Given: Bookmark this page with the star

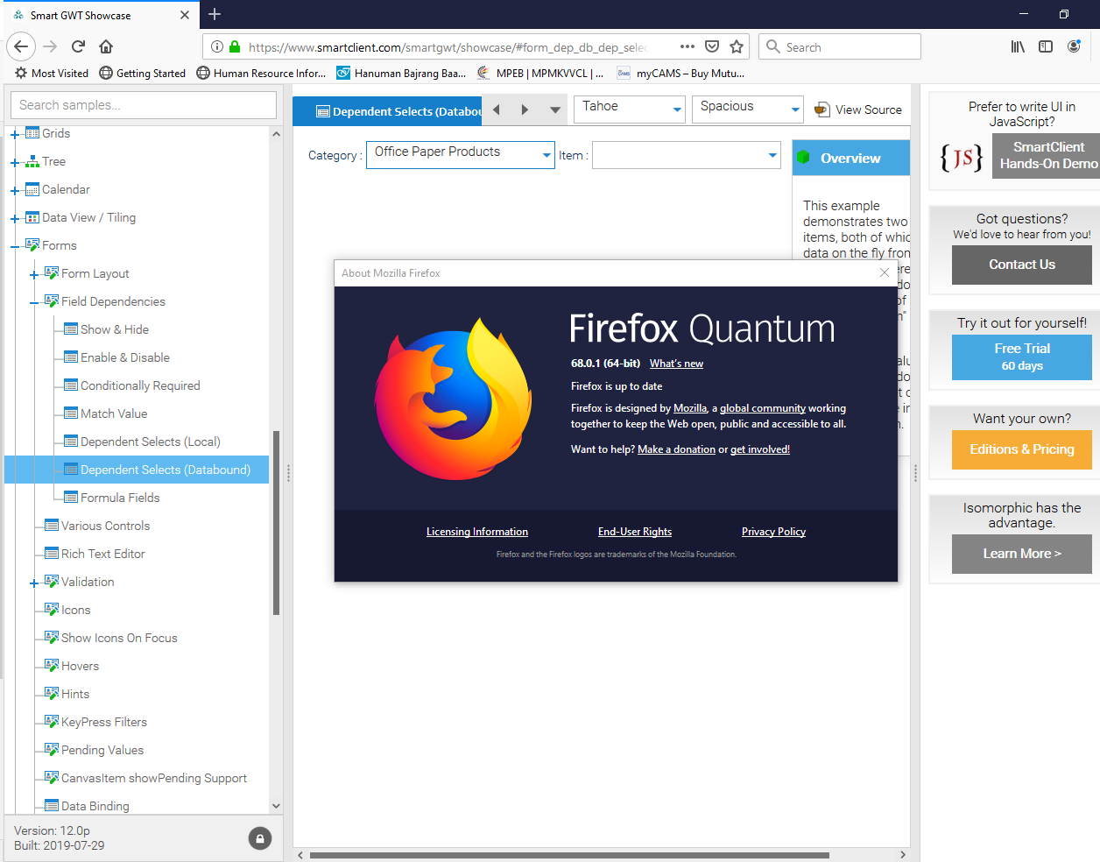Looking at the screenshot, I should pyautogui.click(x=737, y=46).
